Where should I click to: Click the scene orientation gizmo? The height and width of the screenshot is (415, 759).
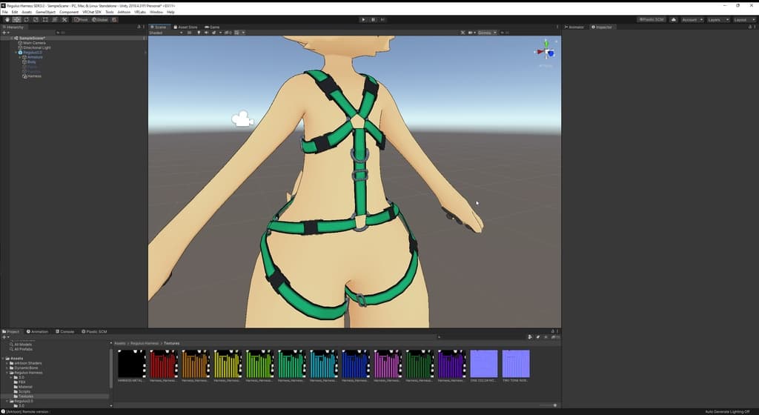pos(547,53)
